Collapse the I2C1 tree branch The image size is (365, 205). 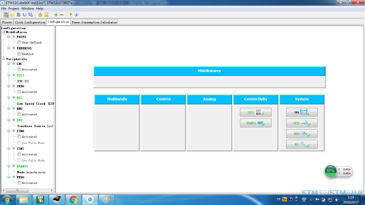9,75
